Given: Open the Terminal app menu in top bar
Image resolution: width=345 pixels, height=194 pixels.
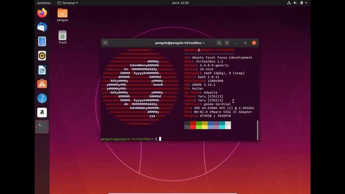Looking at the screenshot, I should click(x=67, y=3).
